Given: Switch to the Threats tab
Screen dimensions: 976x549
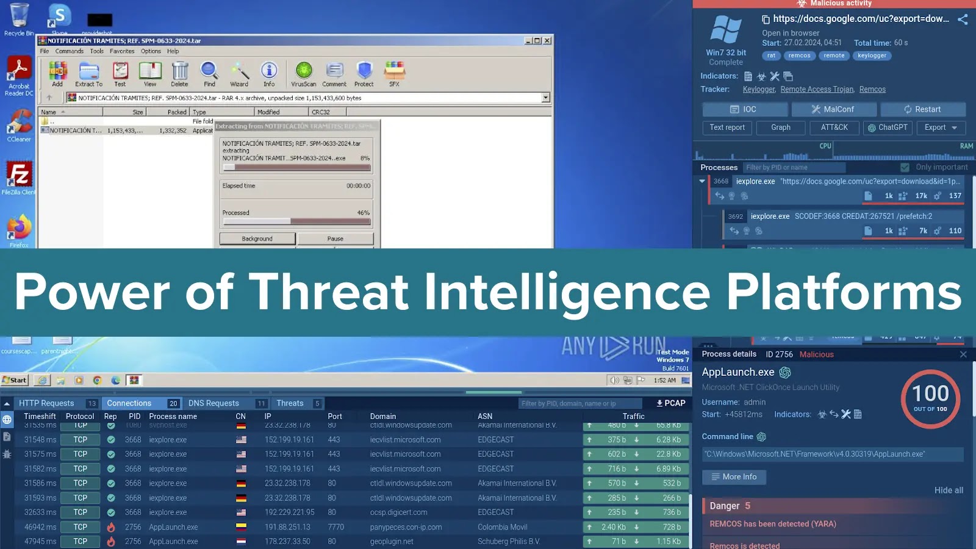Looking at the screenshot, I should tap(290, 403).
